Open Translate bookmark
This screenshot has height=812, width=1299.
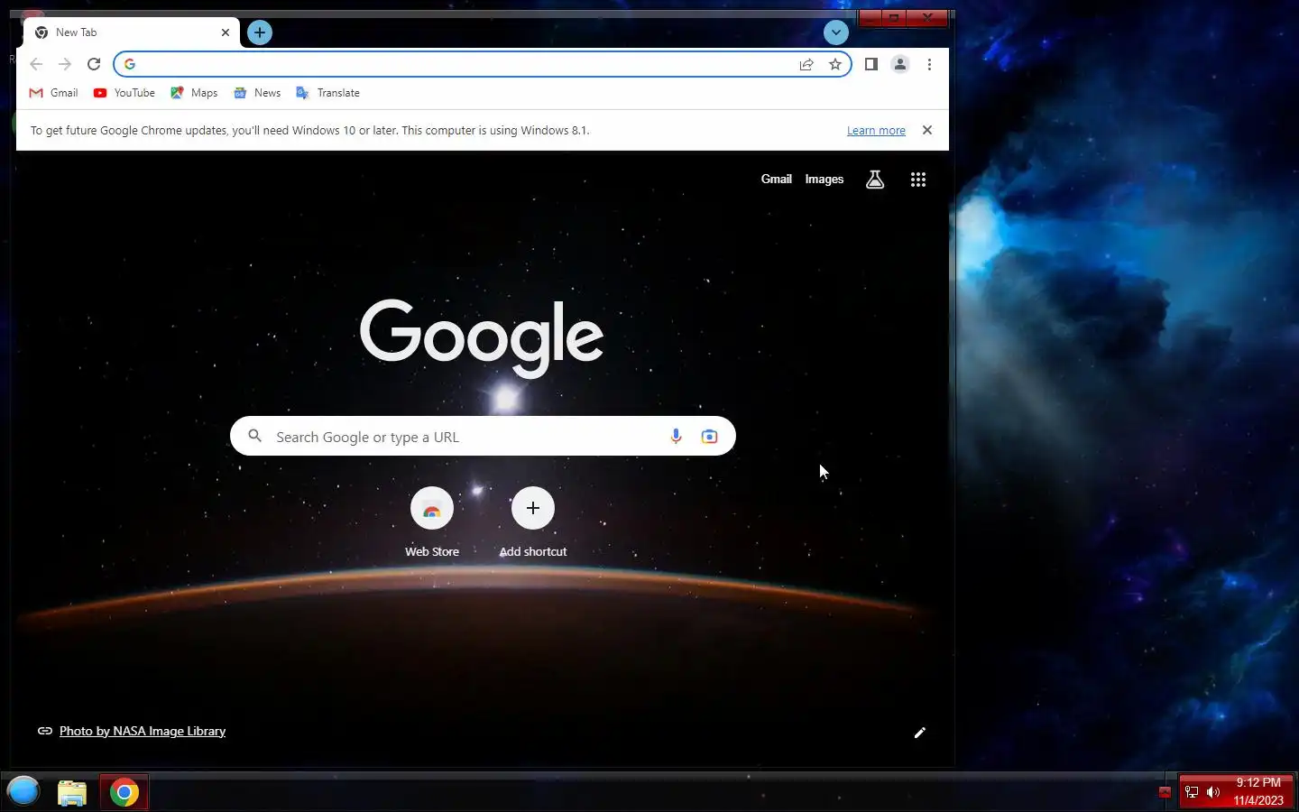click(327, 93)
